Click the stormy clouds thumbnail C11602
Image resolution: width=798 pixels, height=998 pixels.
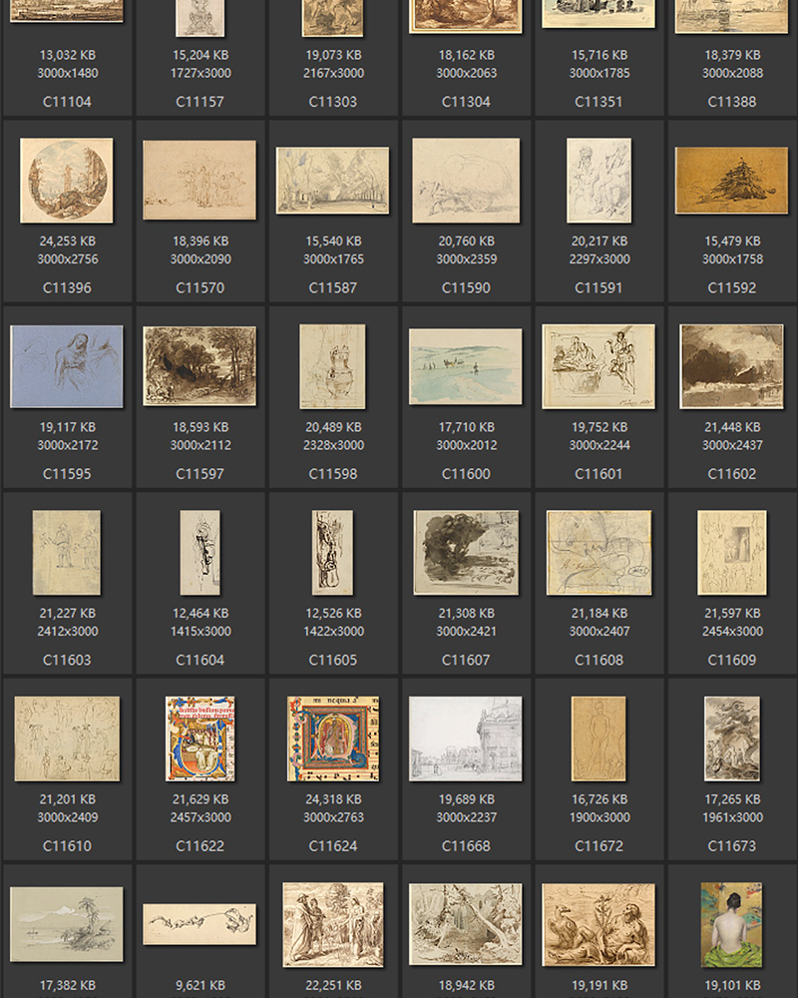pyautogui.click(x=732, y=366)
